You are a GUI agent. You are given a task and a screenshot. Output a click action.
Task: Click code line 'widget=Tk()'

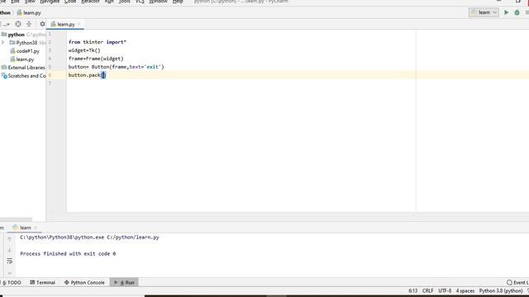tap(84, 50)
